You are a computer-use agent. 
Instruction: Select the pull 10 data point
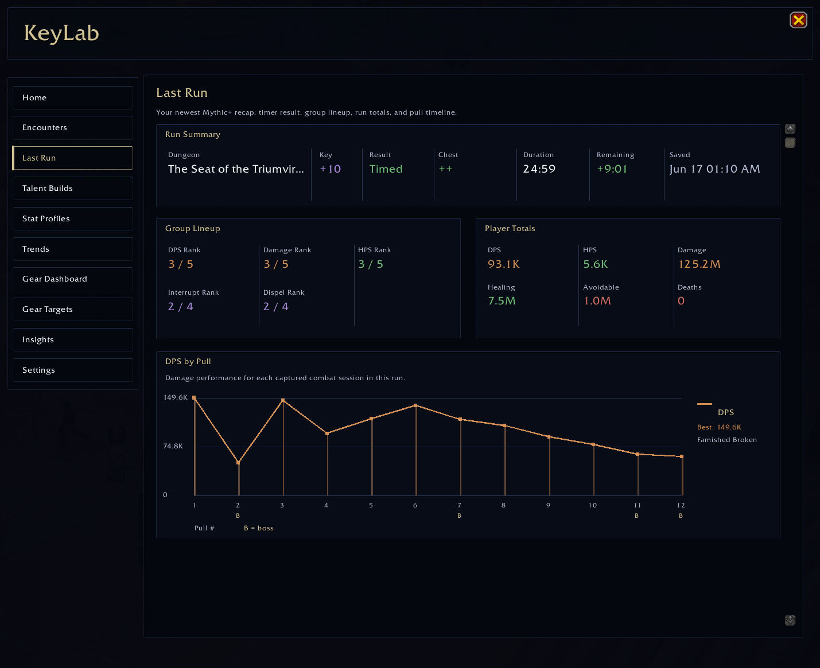(x=593, y=444)
